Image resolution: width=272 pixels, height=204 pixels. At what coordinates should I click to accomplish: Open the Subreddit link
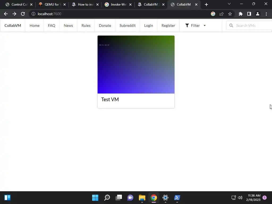click(127, 25)
